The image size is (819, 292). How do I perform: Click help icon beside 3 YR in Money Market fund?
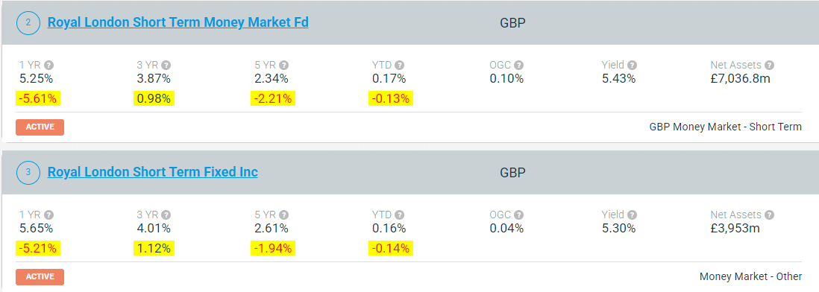[x=166, y=66]
